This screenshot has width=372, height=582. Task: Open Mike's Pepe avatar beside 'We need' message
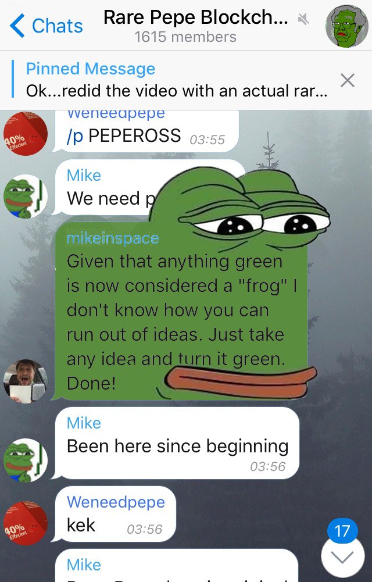coord(26,197)
